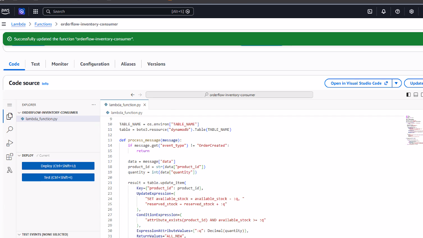Viewport: 423px width, 238px height.
Task: Click the Amazon Q icon beside AWS logo
Action: pyautogui.click(x=22, y=11)
